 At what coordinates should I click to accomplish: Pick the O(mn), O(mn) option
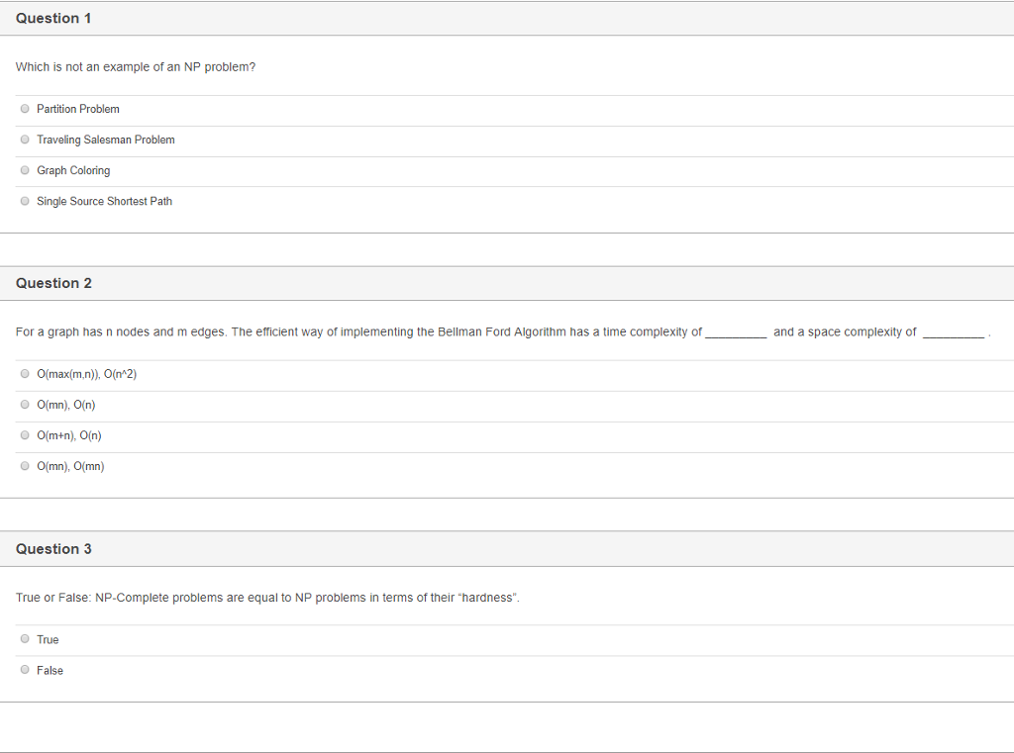click(24, 465)
